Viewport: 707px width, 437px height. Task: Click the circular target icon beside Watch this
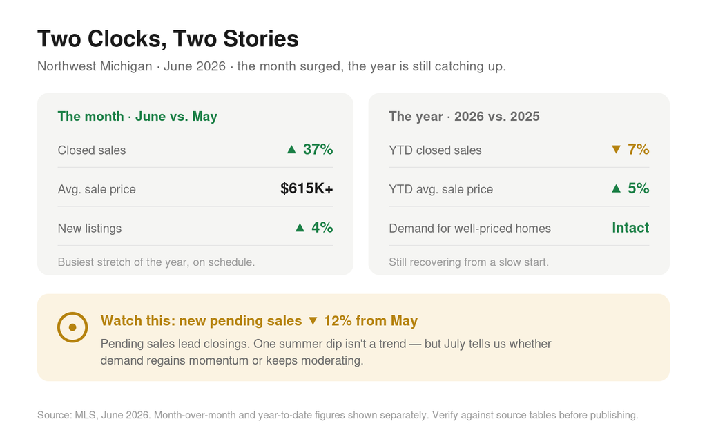pos(72,327)
